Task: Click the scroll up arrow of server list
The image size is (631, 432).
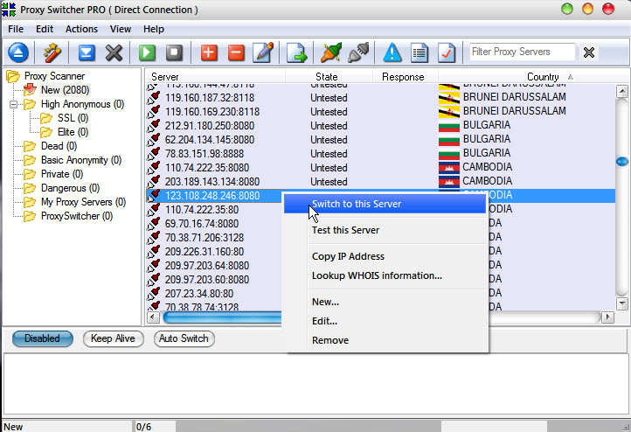Action: (622, 92)
